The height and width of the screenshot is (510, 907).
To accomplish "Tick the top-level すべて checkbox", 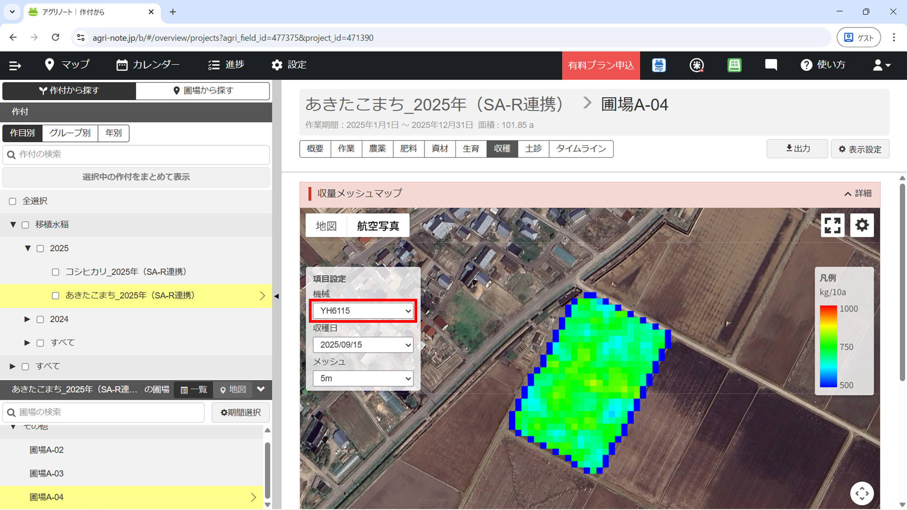I will point(25,366).
